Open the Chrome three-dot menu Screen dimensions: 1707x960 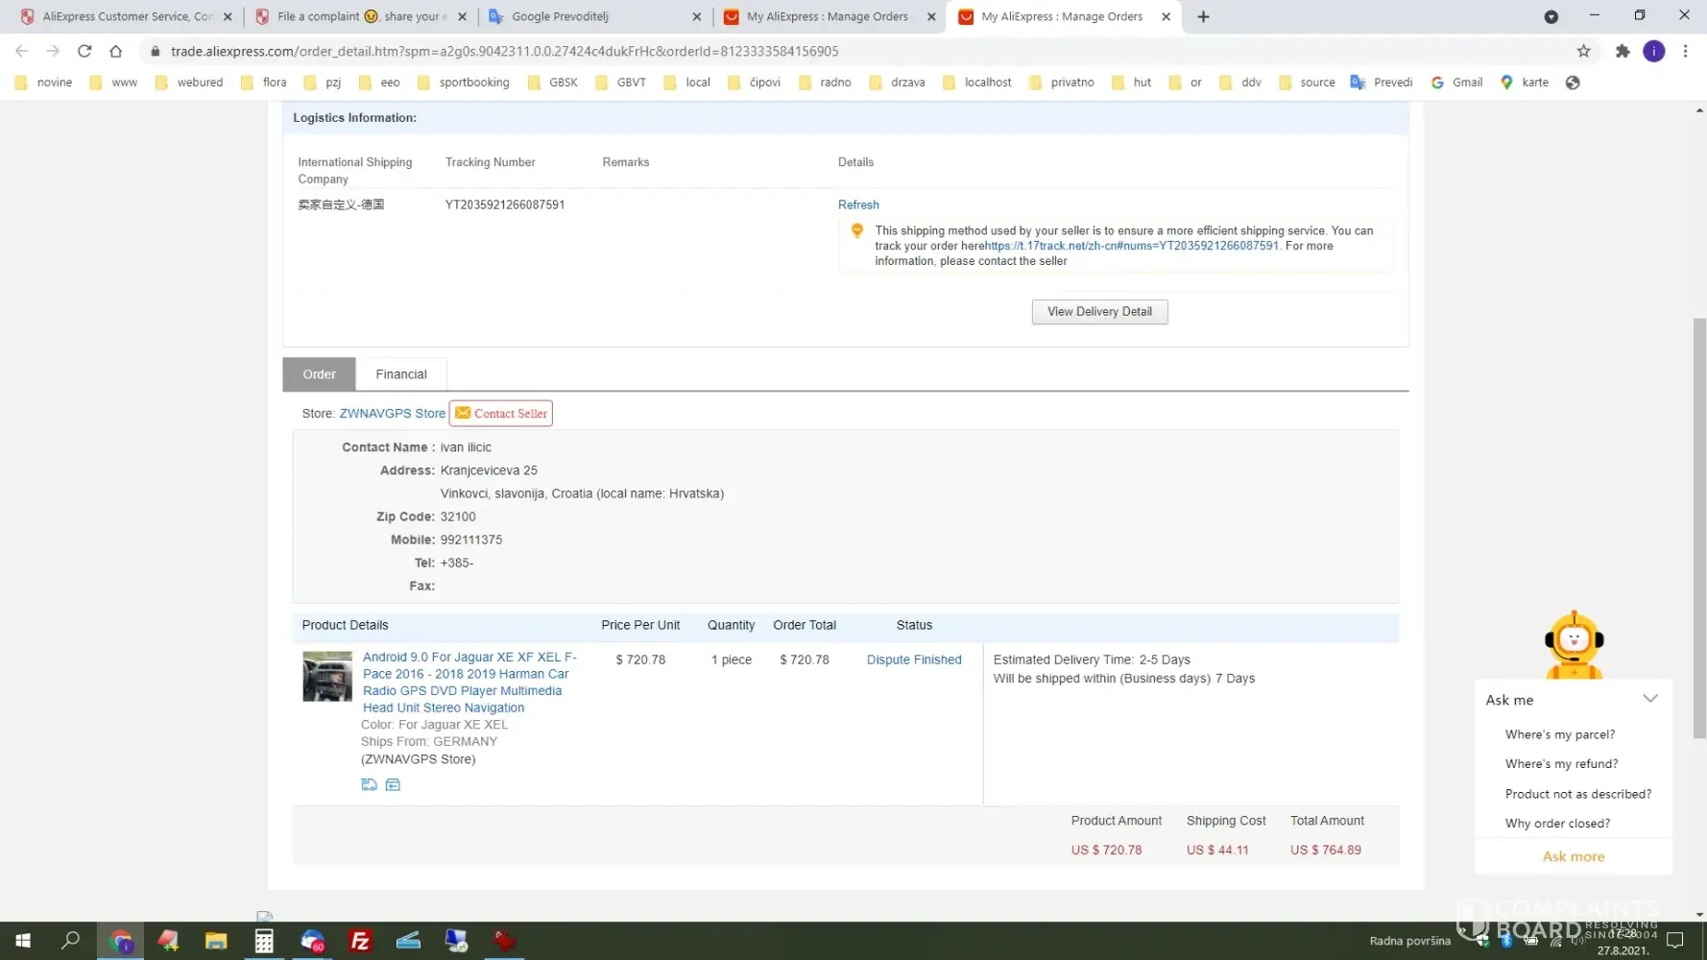pos(1685,51)
